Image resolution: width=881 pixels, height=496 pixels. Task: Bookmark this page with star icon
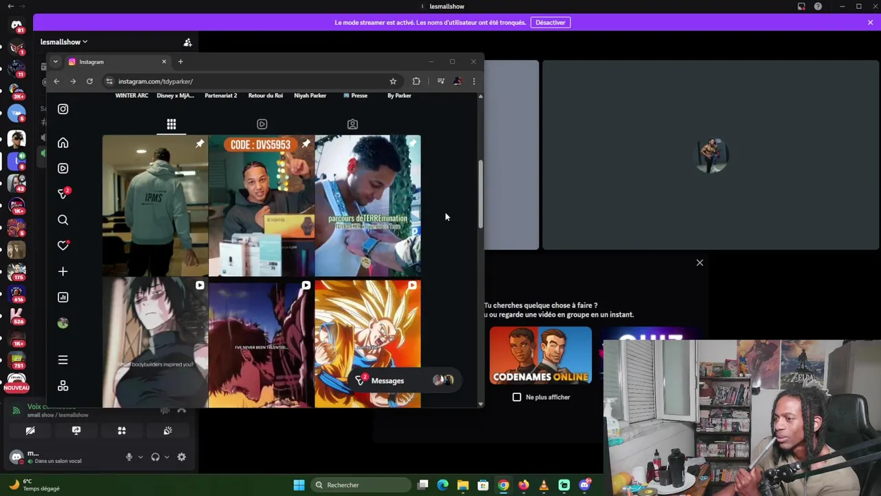coord(393,81)
